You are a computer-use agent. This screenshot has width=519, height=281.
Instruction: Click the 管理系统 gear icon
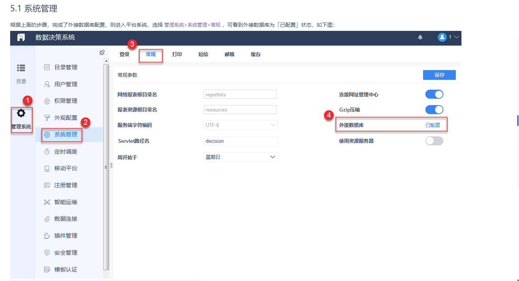click(x=21, y=113)
